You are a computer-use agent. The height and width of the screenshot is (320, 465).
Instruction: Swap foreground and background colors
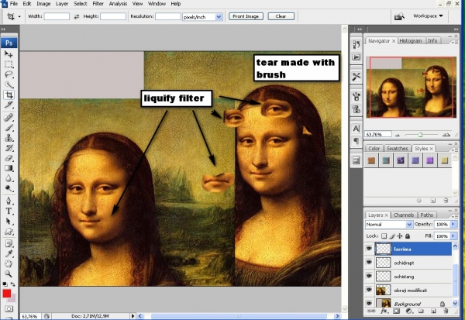coord(13,284)
